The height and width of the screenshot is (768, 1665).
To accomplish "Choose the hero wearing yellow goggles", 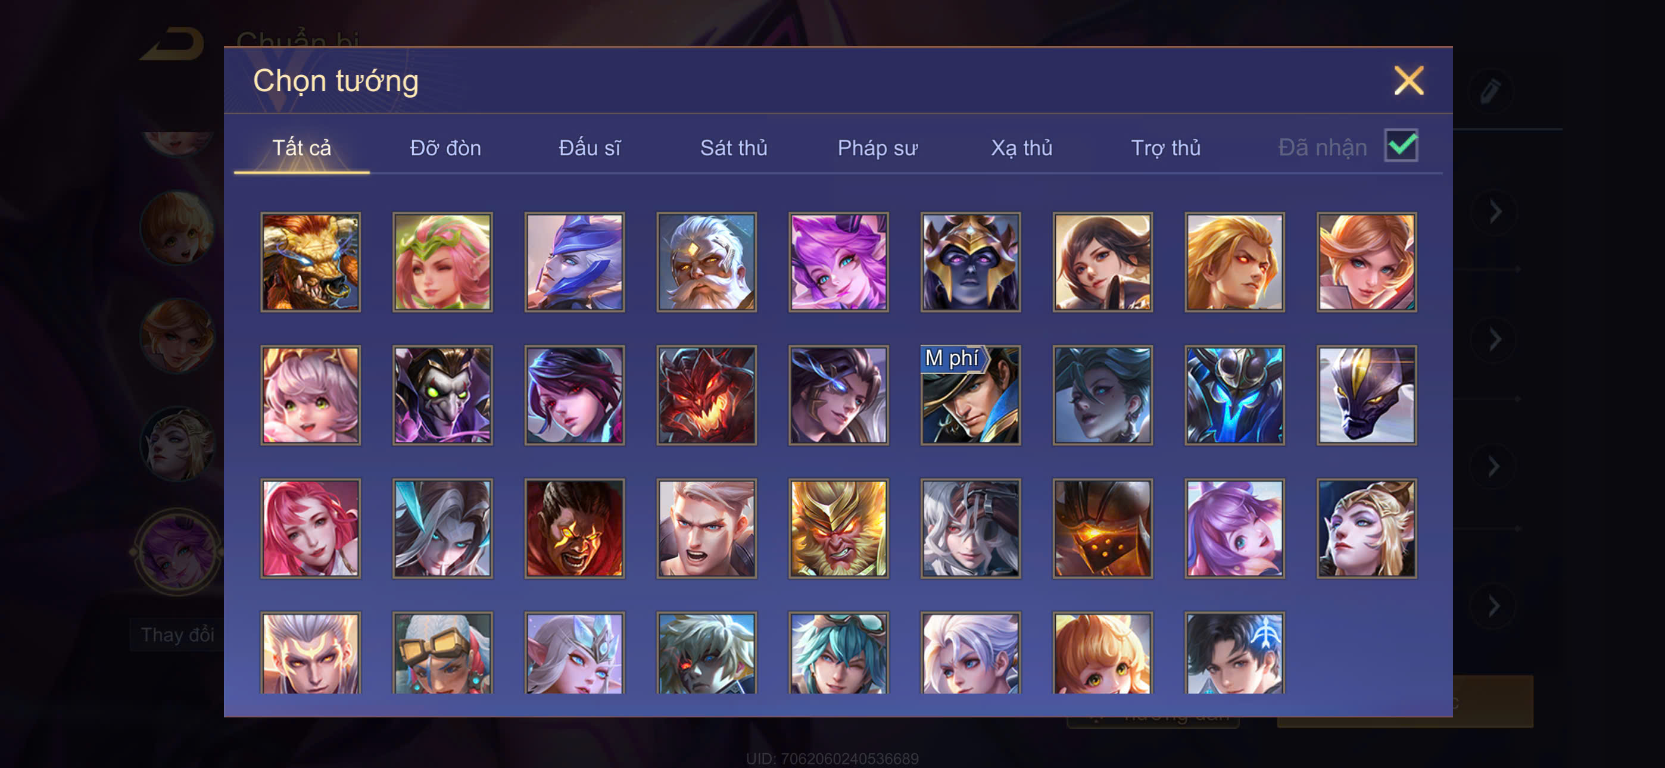I will click(442, 653).
